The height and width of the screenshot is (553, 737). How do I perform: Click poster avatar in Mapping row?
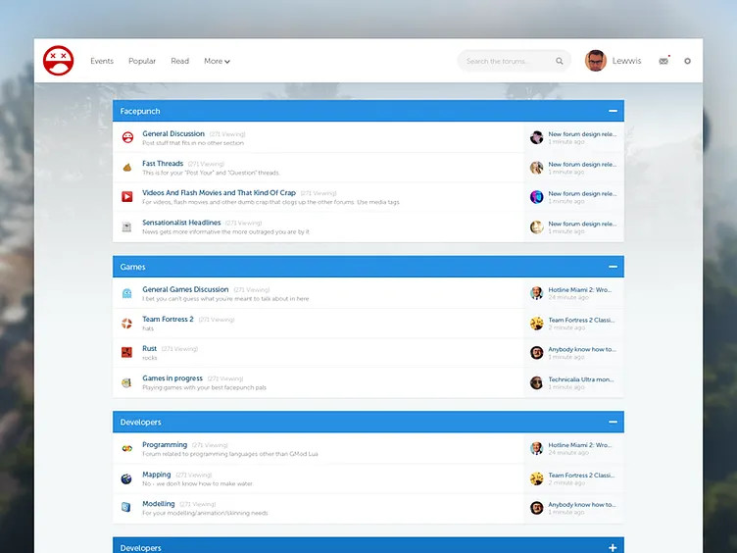[x=537, y=478]
